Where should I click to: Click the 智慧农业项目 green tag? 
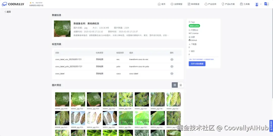[x=194, y=26]
